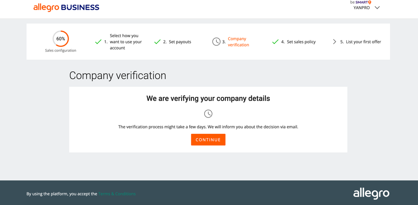
Task: Click the green checkmark beside step 1
Action: pyautogui.click(x=98, y=42)
